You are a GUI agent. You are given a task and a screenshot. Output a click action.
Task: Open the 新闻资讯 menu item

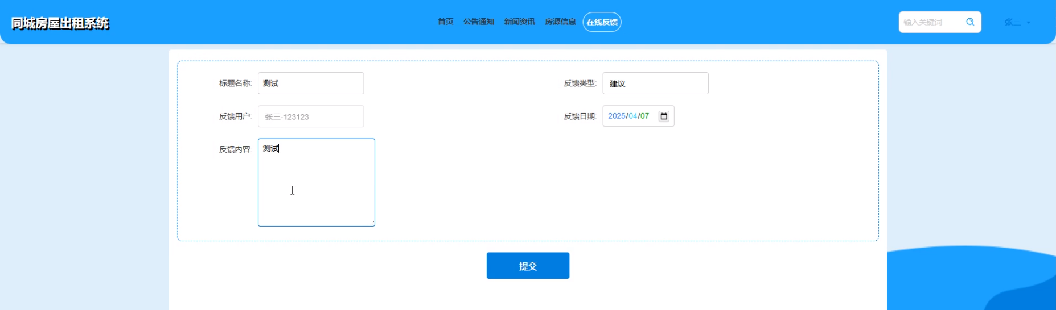[519, 22]
